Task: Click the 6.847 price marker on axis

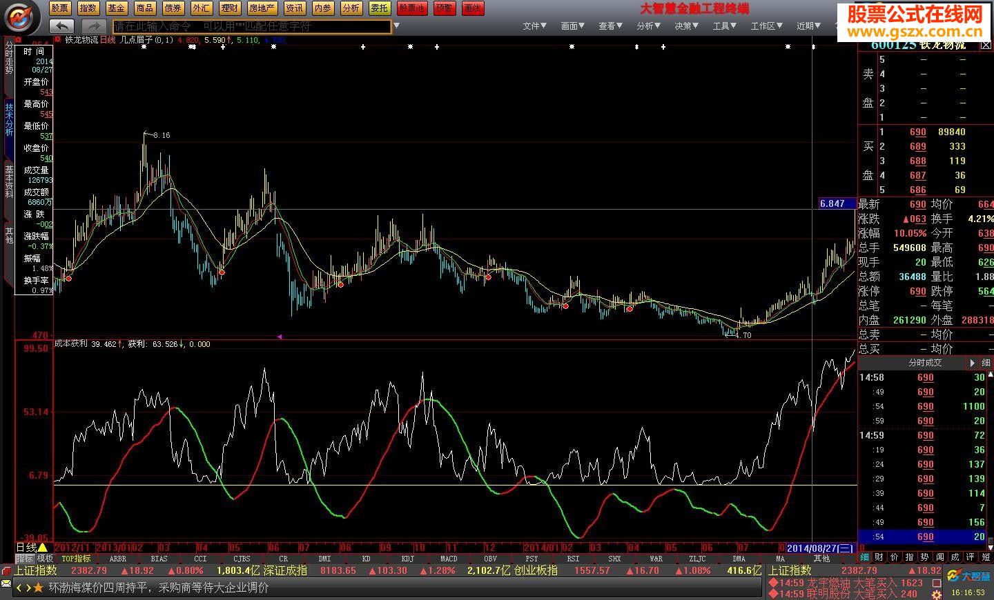Action: [x=832, y=203]
